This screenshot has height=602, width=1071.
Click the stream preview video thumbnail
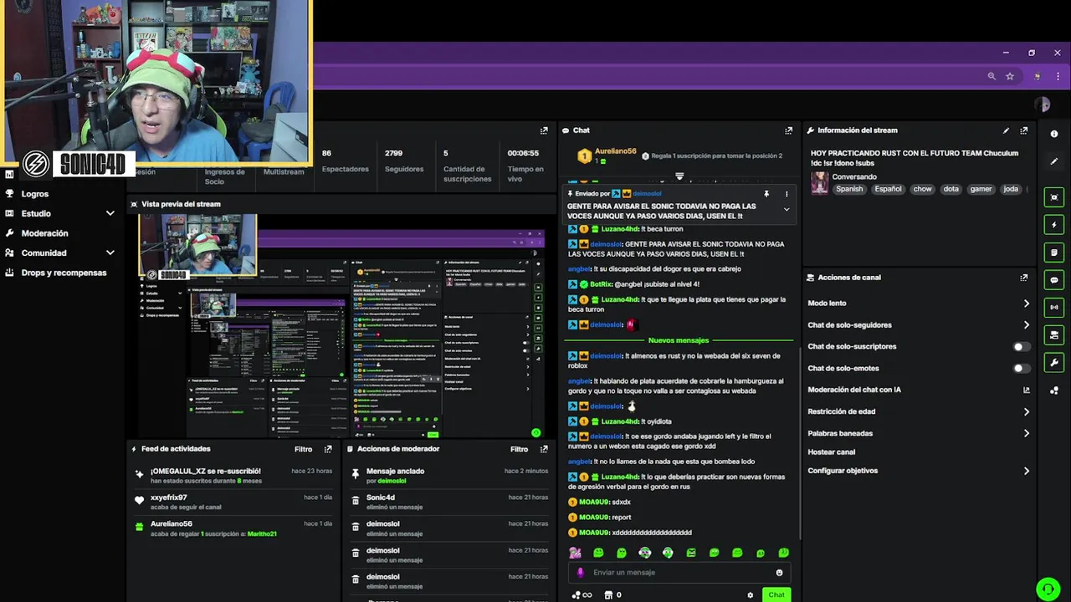(x=340, y=326)
